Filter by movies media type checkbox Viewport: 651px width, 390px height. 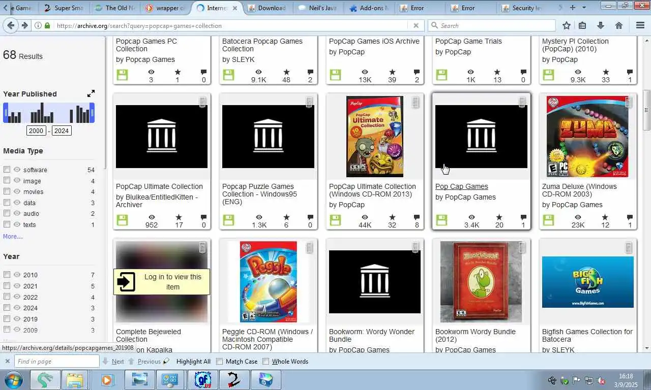click(x=7, y=191)
